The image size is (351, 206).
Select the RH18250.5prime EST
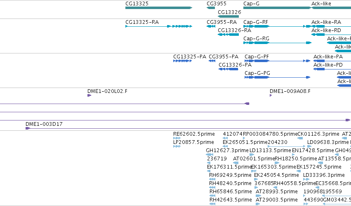pyautogui.click(x=277, y=163)
